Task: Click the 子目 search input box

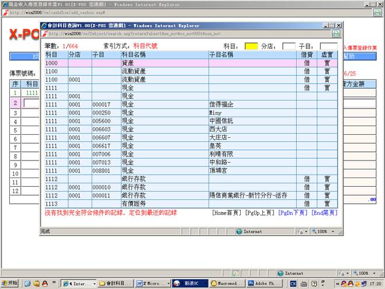Action: pos(328,46)
